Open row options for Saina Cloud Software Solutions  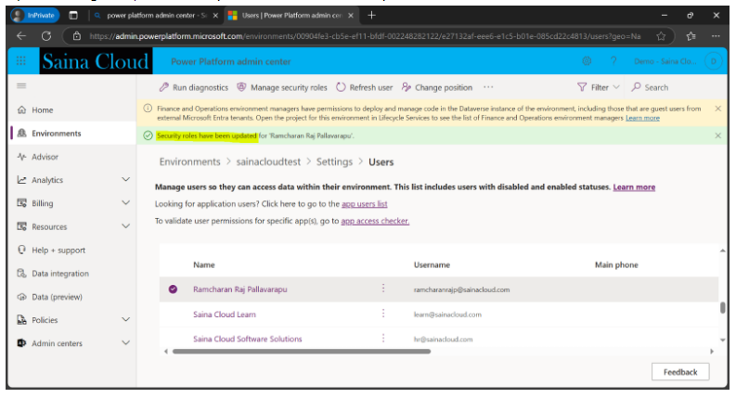point(383,338)
